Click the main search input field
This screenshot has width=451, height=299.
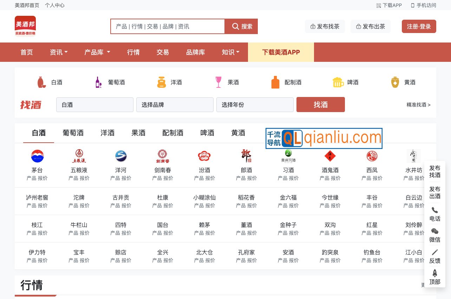(168, 26)
